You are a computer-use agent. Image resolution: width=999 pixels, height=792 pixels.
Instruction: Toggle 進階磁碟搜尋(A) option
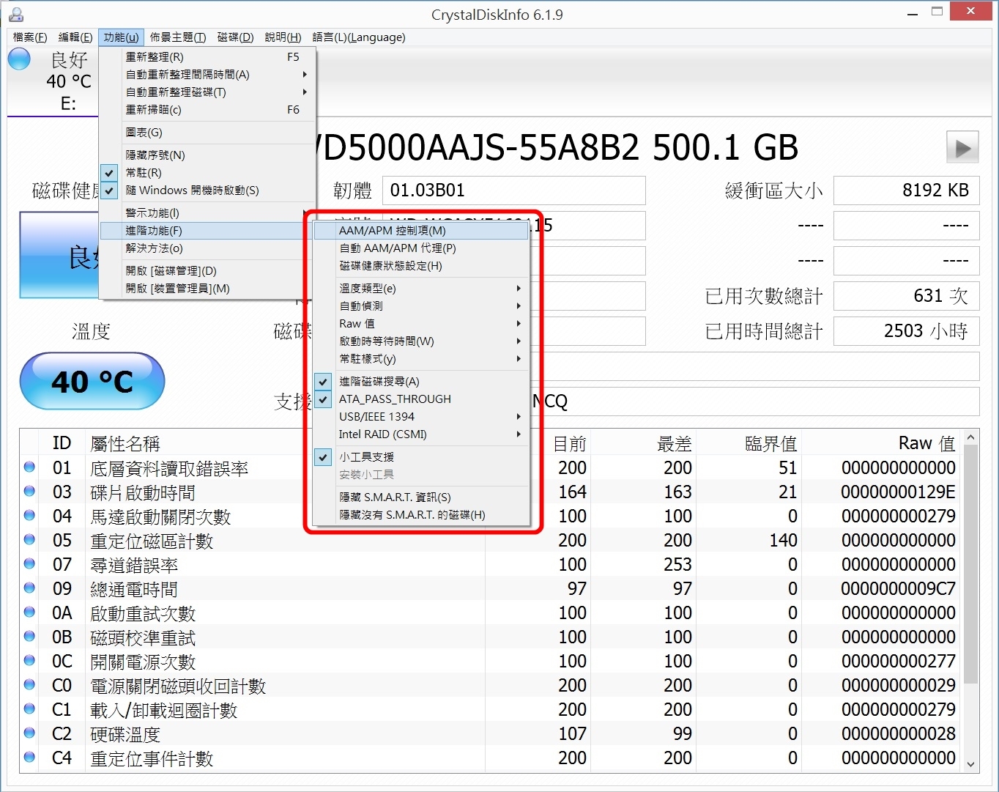click(x=421, y=382)
